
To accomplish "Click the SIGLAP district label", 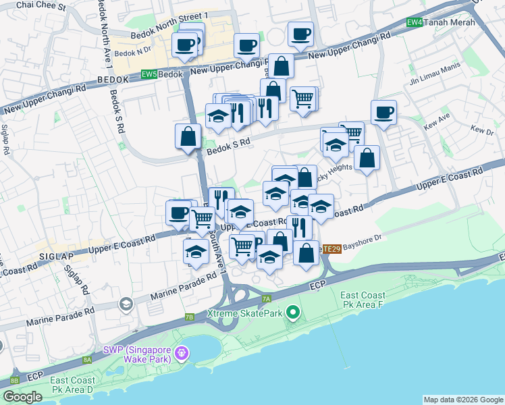I will (56, 256).
